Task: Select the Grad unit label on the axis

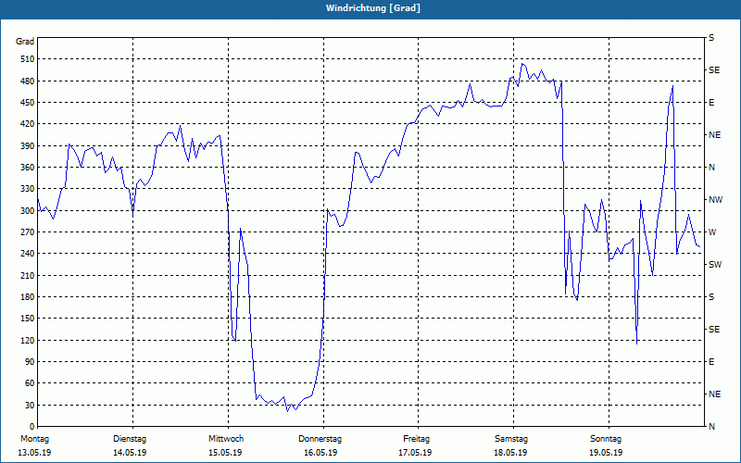Action: (x=25, y=42)
